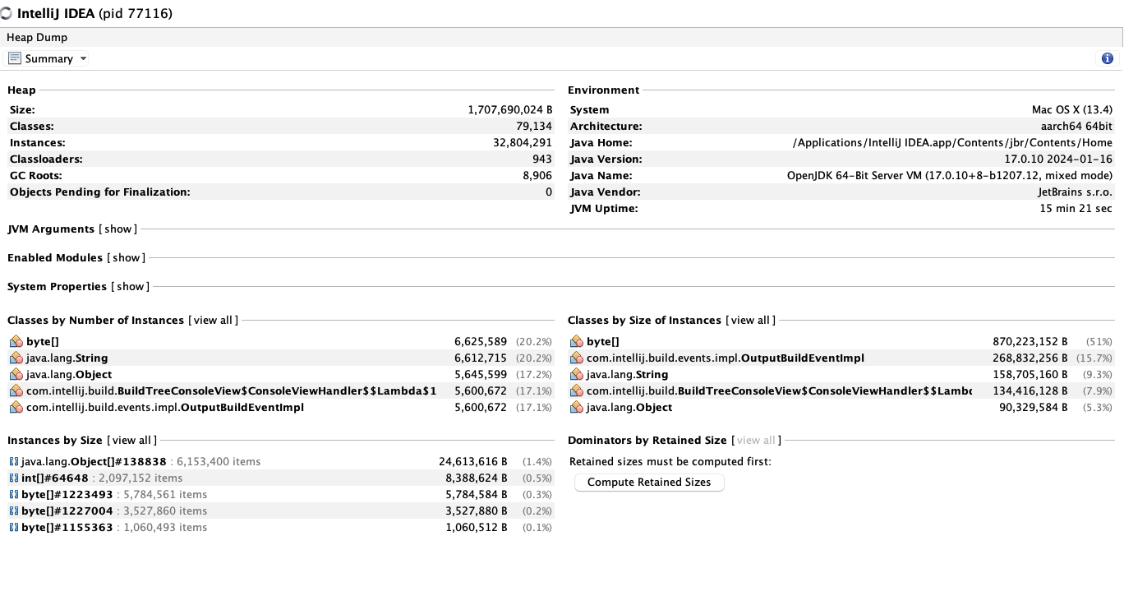The height and width of the screenshot is (596, 1124).
Task: Click the java.lang.Object class icon under Classes by Number of Instances
Action: click(x=16, y=375)
